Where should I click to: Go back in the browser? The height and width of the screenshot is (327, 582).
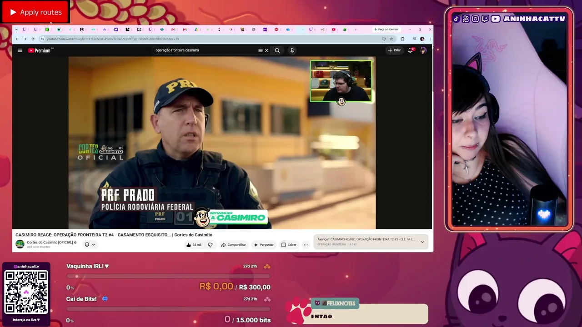[x=17, y=39]
